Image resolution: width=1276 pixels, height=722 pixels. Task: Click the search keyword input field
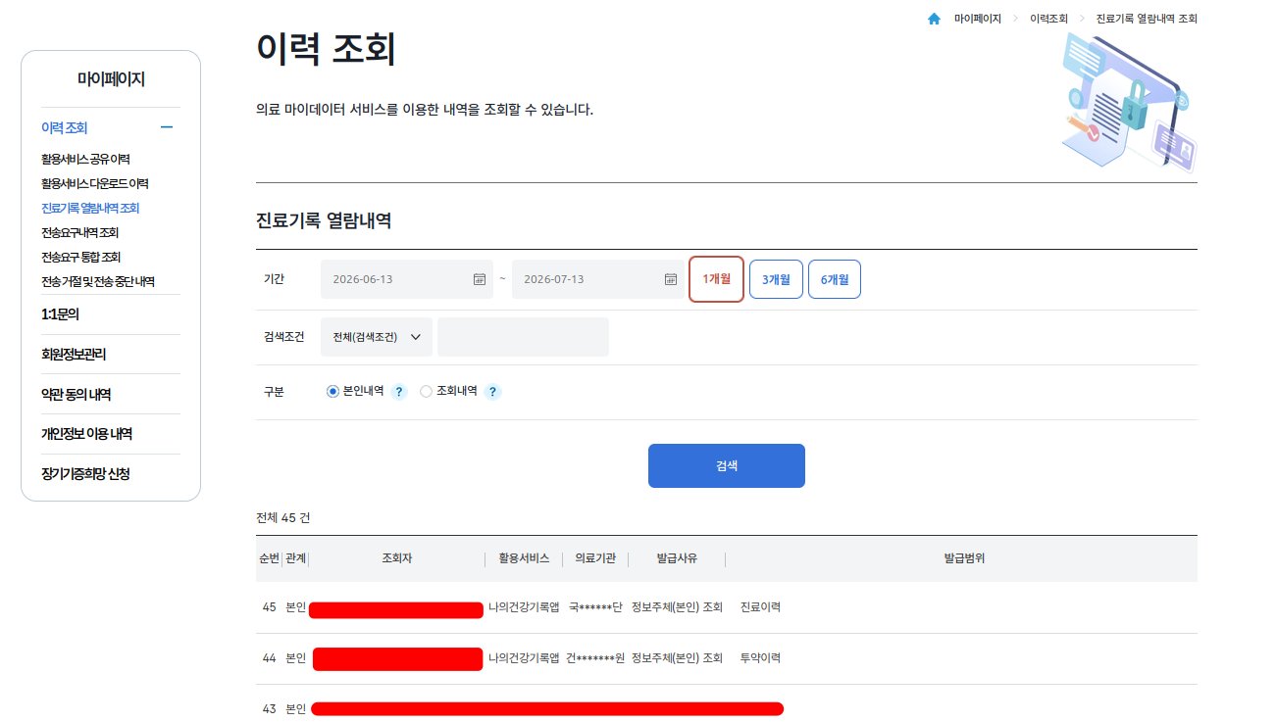point(523,337)
